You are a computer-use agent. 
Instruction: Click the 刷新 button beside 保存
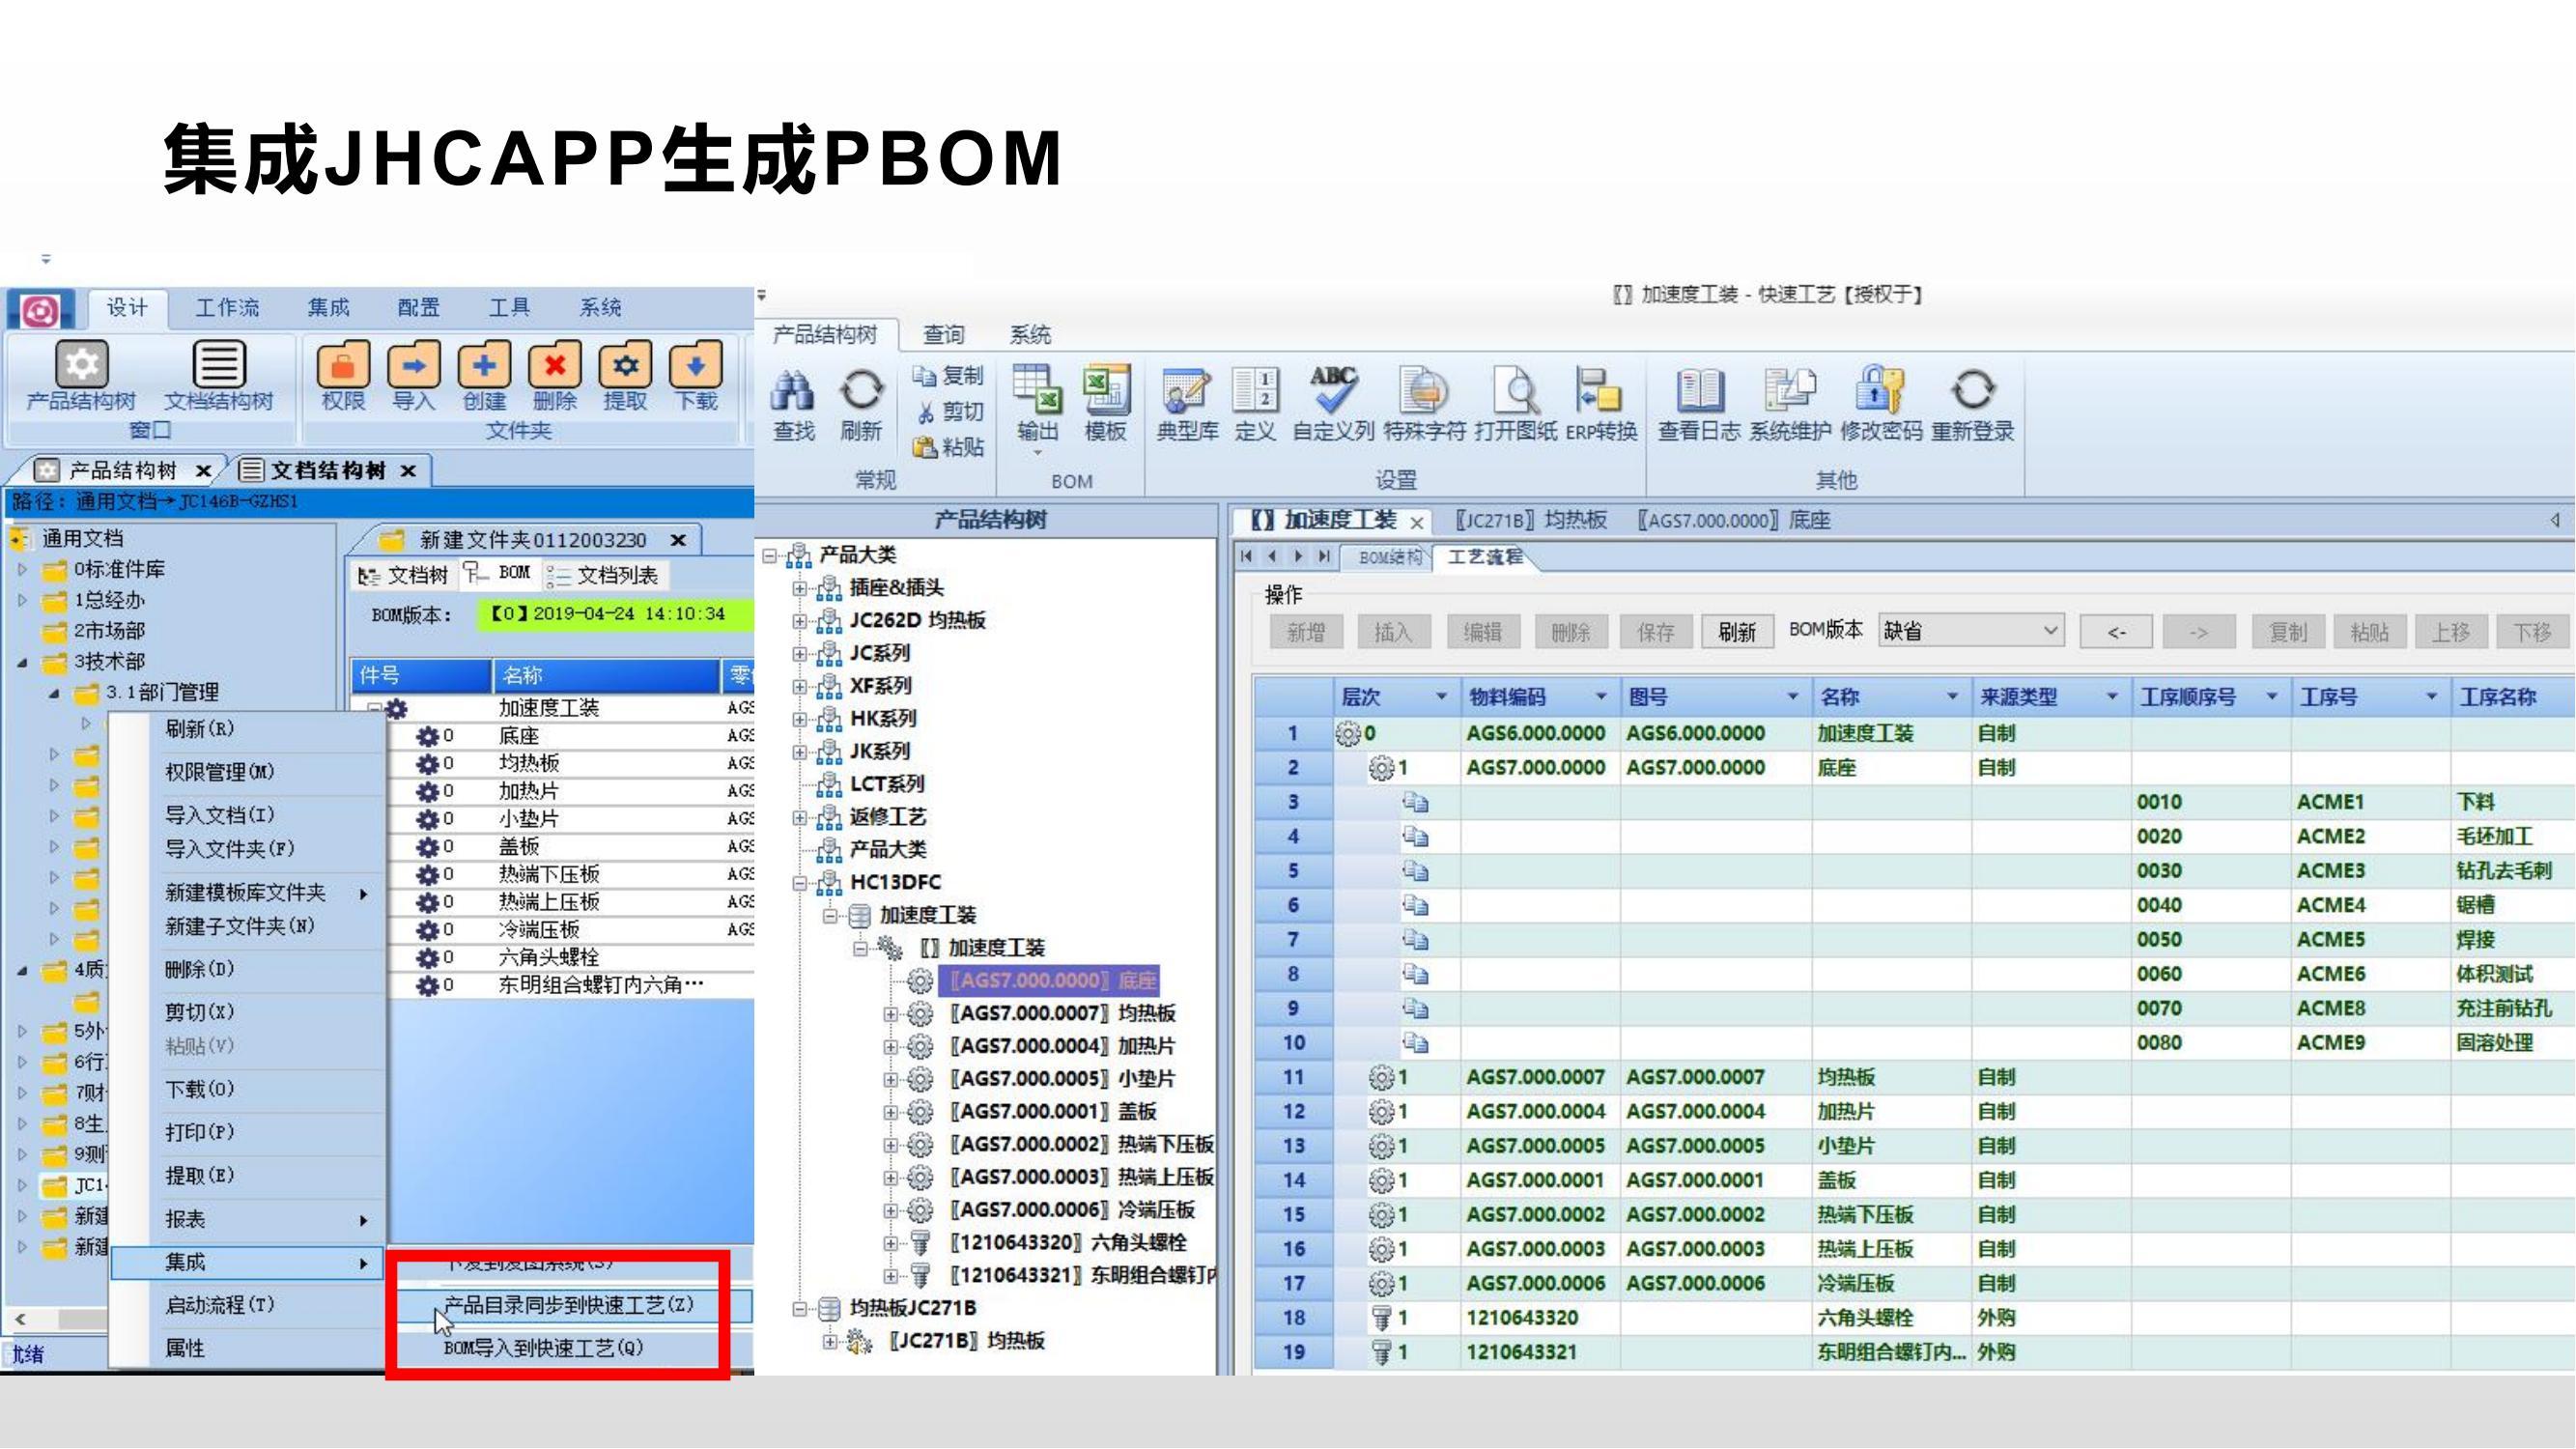point(1737,632)
